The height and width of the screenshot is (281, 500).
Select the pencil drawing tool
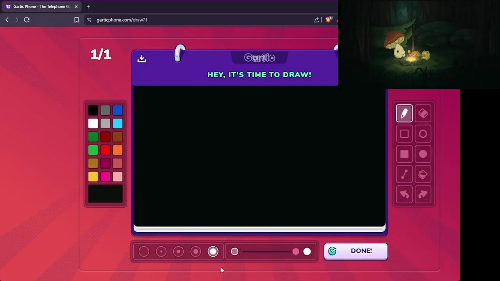pyautogui.click(x=404, y=114)
